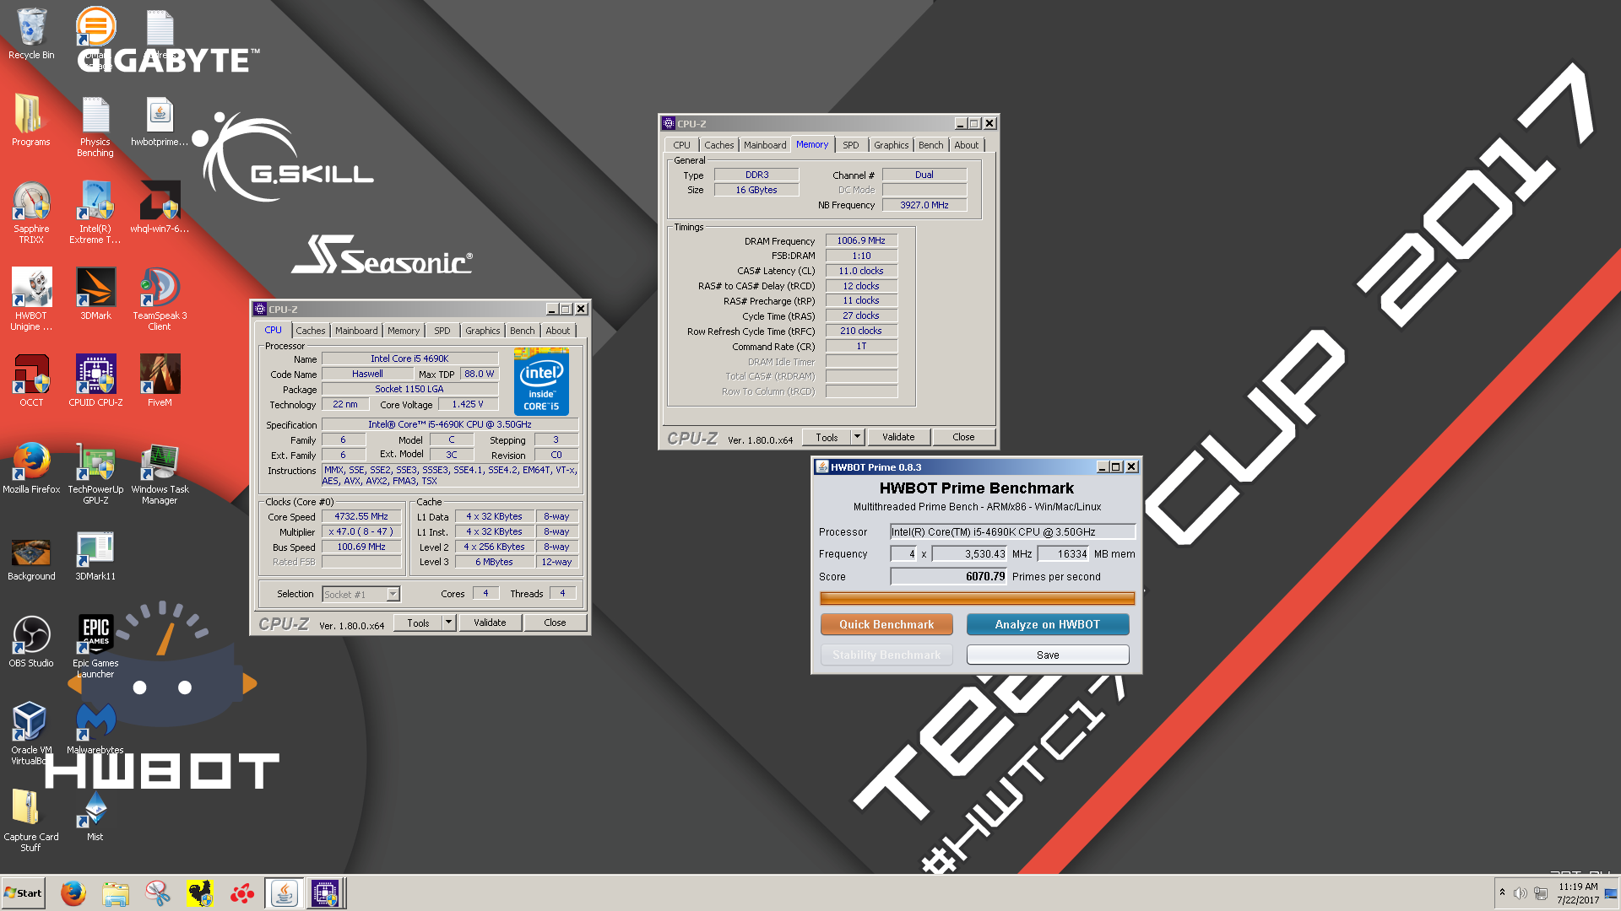
Task: Open Windows Explorer from taskbar
Action: 116,893
